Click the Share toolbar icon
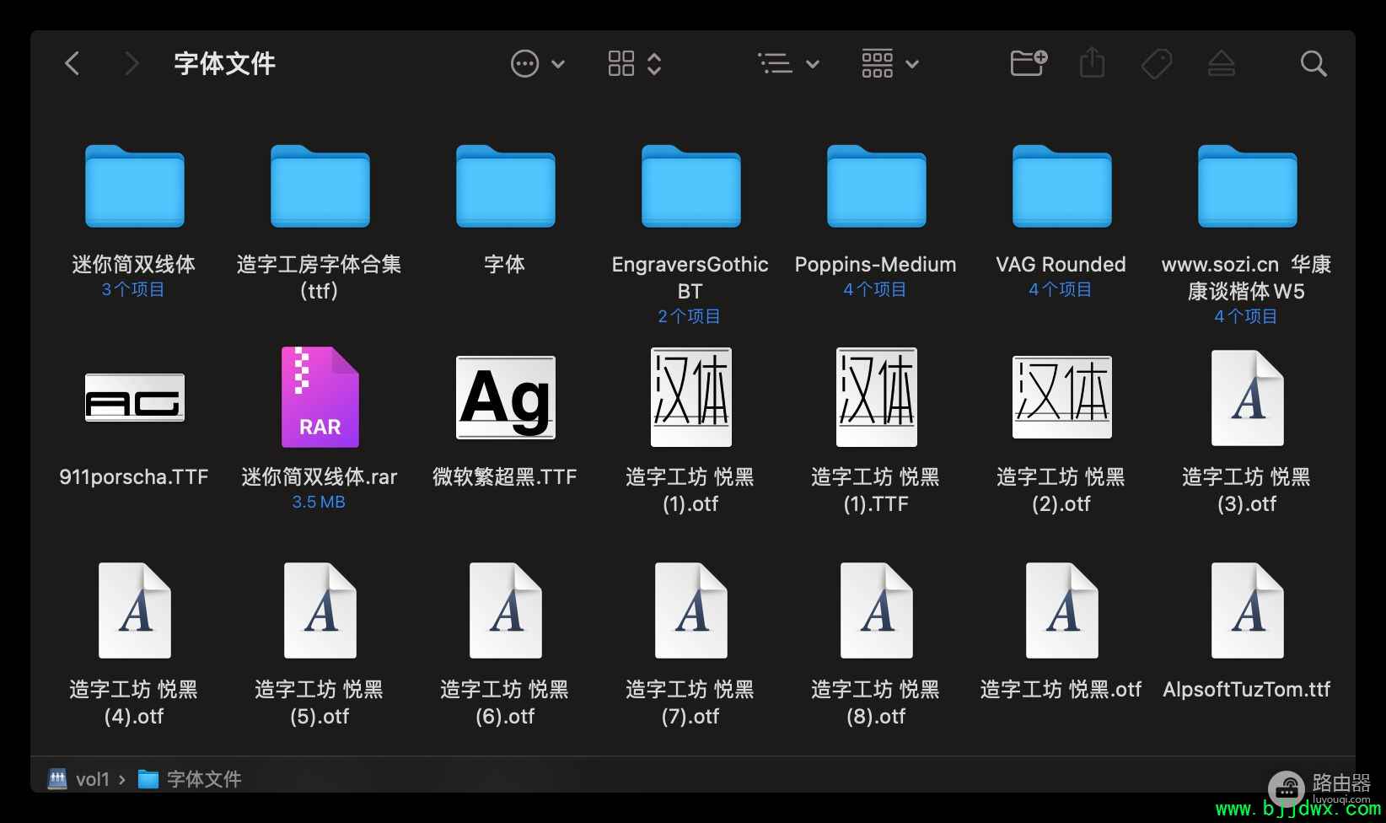Viewport: 1386px width, 823px height. pyautogui.click(x=1093, y=63)
